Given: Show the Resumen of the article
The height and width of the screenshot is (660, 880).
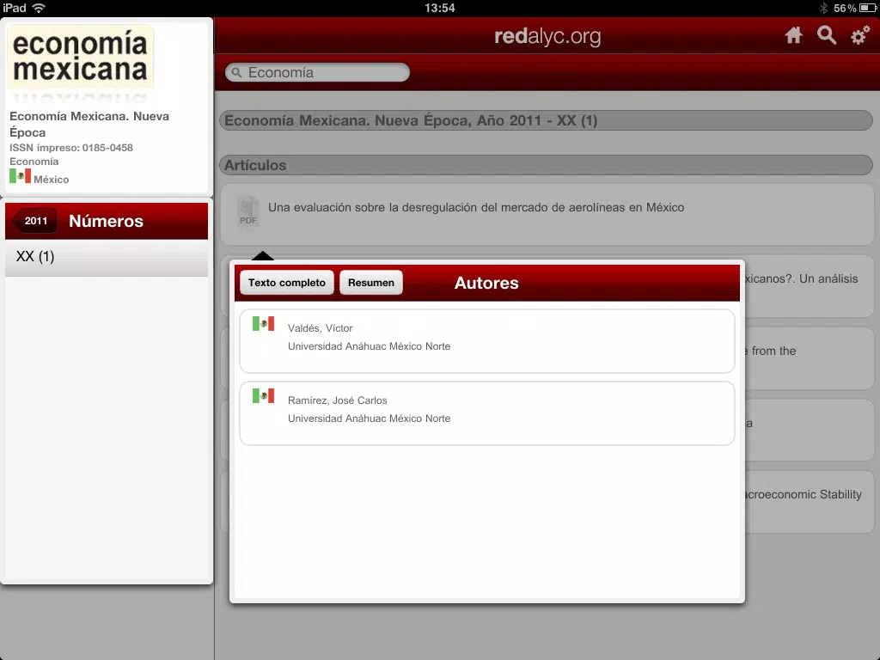Looking at the screenshot, I should [371, 282].
